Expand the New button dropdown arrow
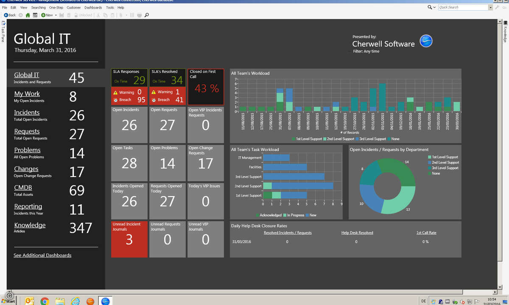 pyautogui.click(x=56, y=15)
